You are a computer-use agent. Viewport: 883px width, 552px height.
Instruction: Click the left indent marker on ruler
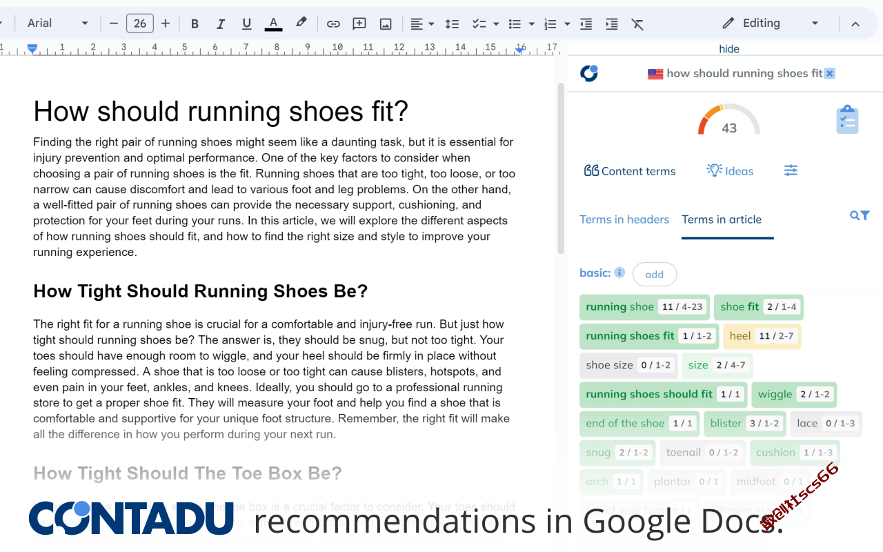[32, 48]
